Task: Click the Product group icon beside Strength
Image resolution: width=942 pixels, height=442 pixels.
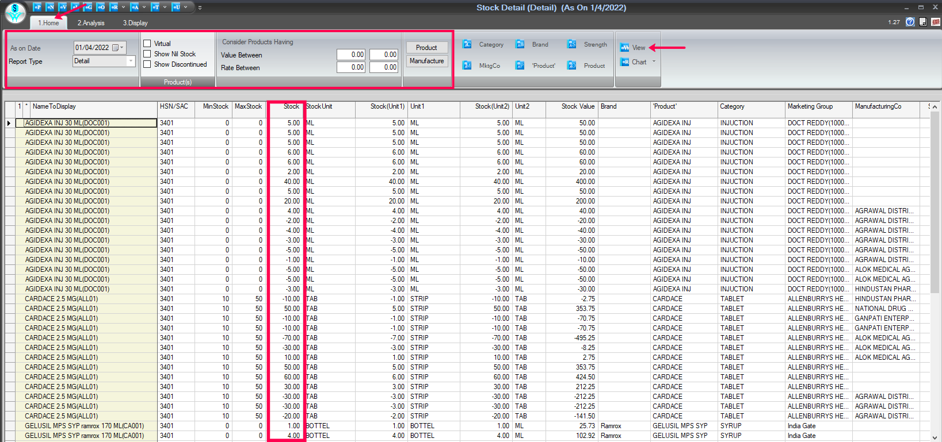Action: (571, 66)
